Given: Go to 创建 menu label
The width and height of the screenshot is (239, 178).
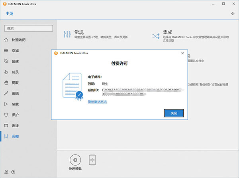Looking at the screenshot, I should [x=15, y=61].
